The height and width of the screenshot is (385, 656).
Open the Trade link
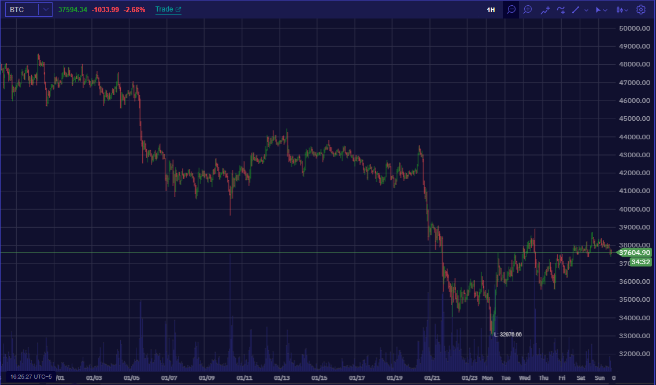pos(168,9)
